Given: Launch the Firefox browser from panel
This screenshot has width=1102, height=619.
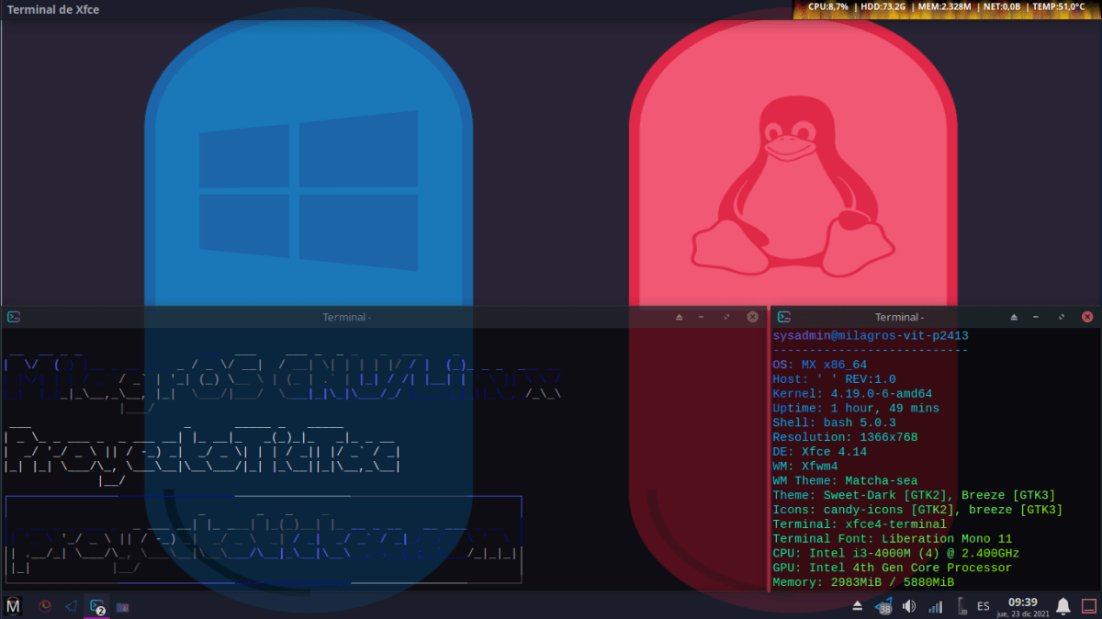Looking at the screenshot, I should [44, 606].
